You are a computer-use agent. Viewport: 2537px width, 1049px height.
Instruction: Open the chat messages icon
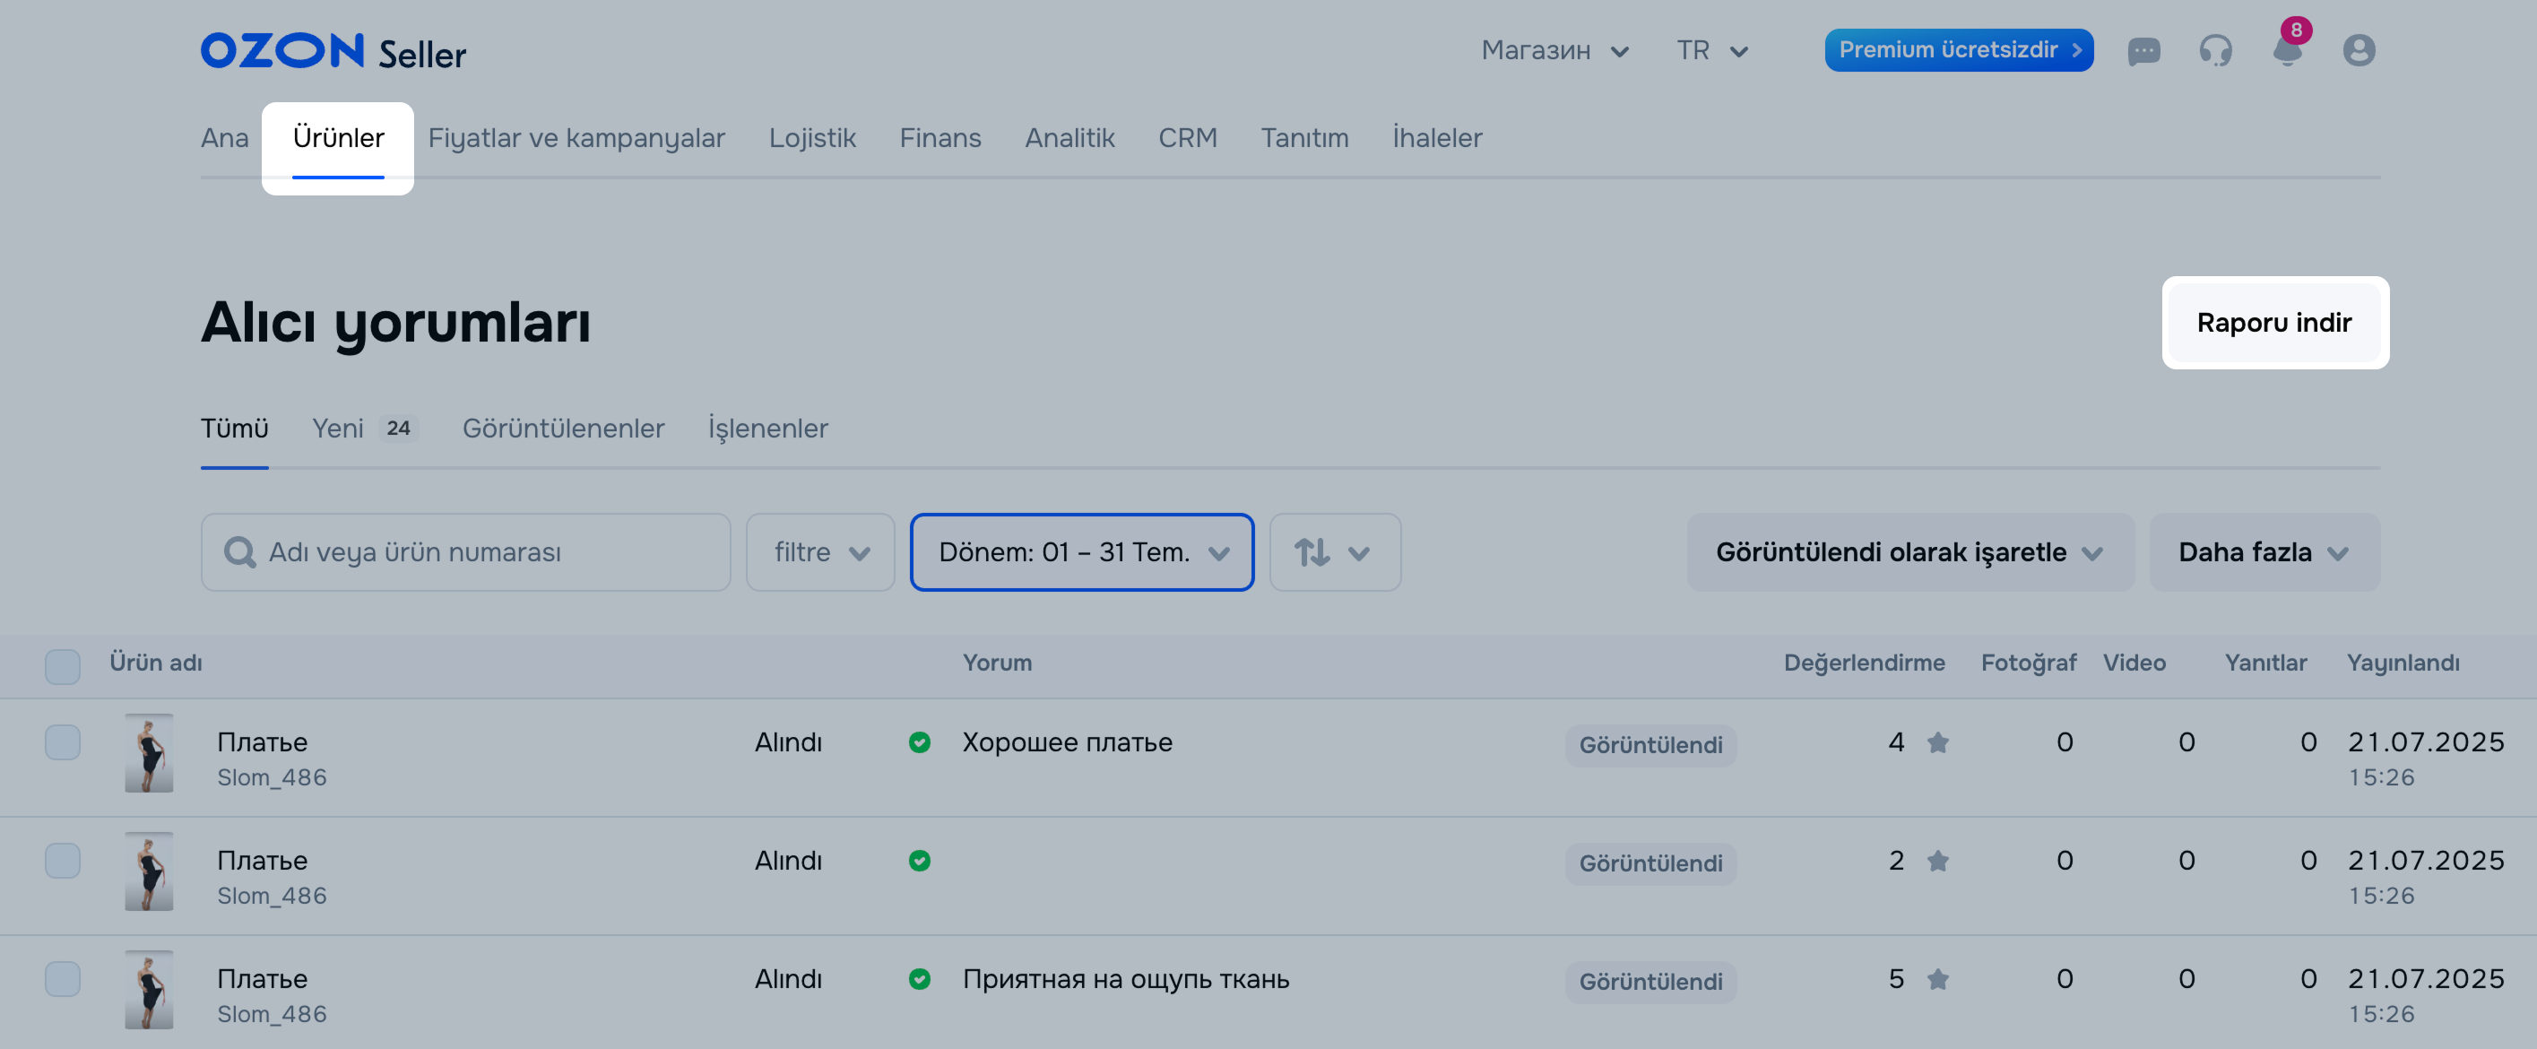click(2143, 50)
